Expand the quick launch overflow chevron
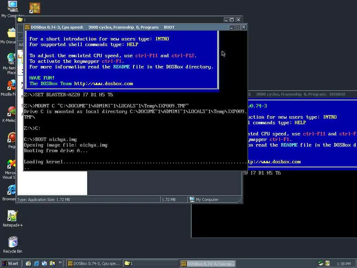This screenshot has width=357, height=268. [60, 262]
